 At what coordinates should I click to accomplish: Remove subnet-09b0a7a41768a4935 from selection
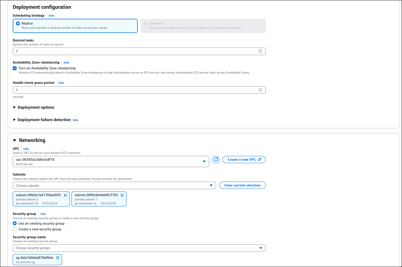[x=65, y=195]
